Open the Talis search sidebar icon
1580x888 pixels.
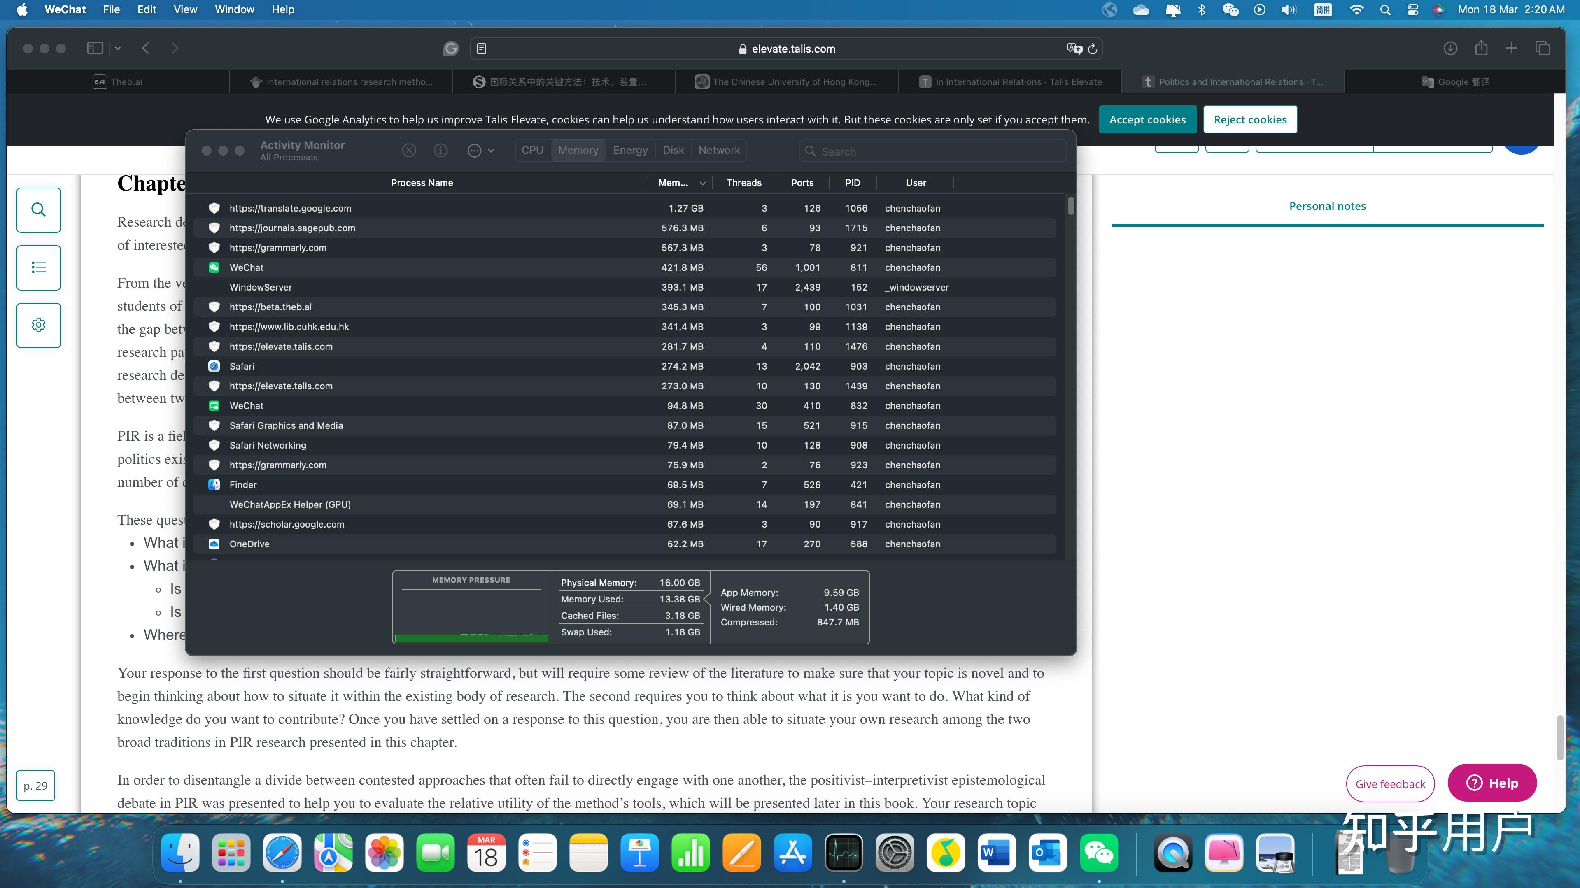click(x=39, y=210)
